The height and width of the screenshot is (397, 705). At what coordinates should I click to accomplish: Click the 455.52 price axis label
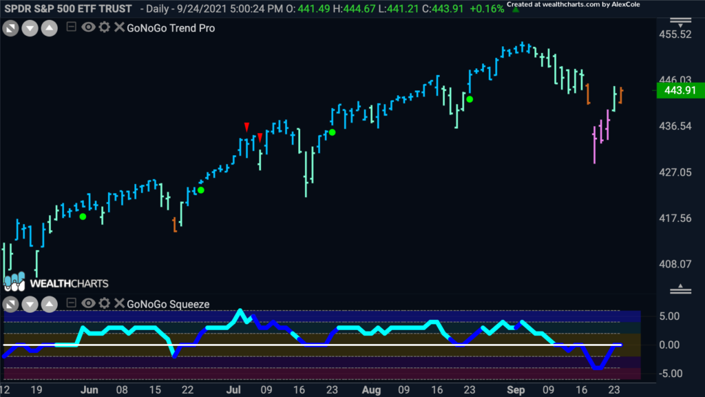[675, 34]
